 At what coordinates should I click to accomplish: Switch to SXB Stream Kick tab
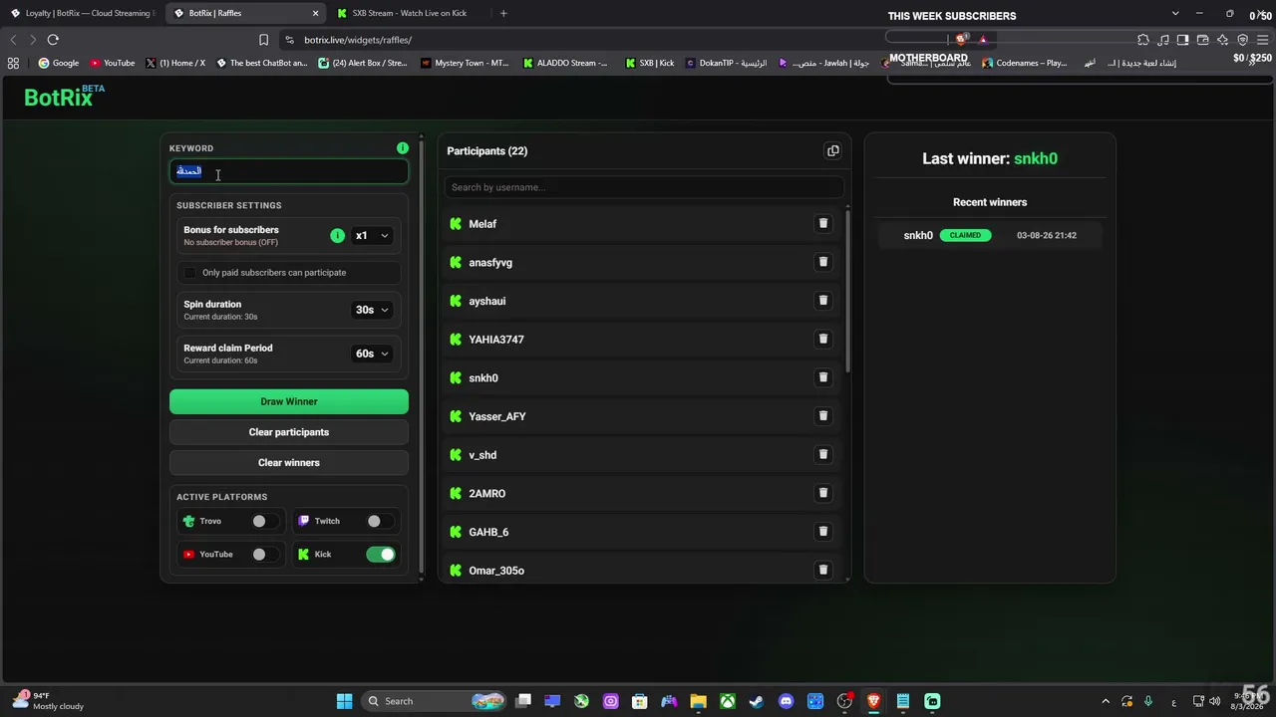pyautogui.click(x=409, y=13)
